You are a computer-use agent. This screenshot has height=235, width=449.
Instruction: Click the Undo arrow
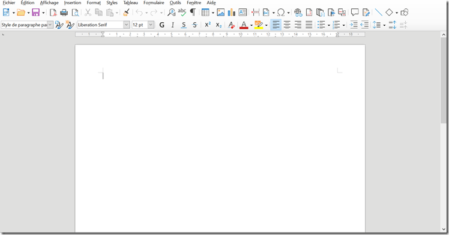139,13
